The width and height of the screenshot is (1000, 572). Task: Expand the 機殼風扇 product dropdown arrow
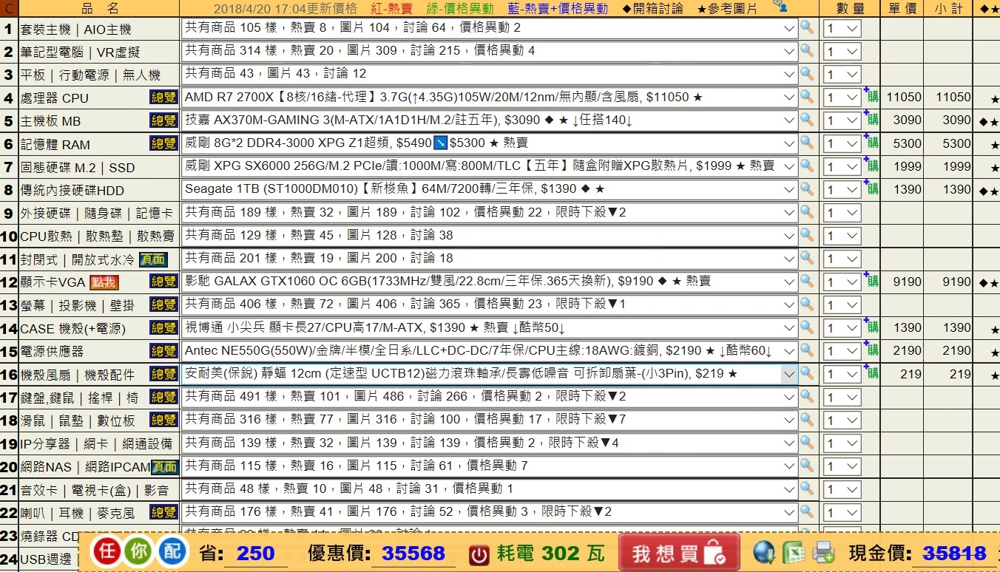[789, 374]
